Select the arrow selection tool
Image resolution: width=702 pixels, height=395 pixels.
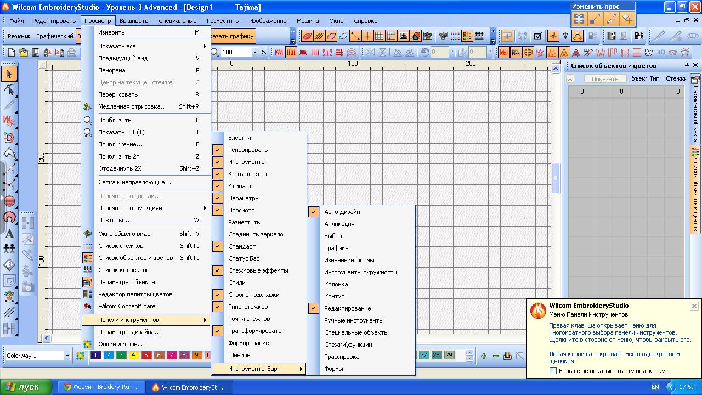[9, 74]
